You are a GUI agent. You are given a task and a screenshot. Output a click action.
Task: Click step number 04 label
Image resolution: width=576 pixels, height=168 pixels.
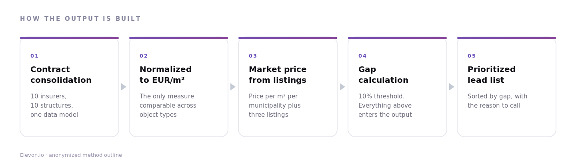[x=362, y=56]
